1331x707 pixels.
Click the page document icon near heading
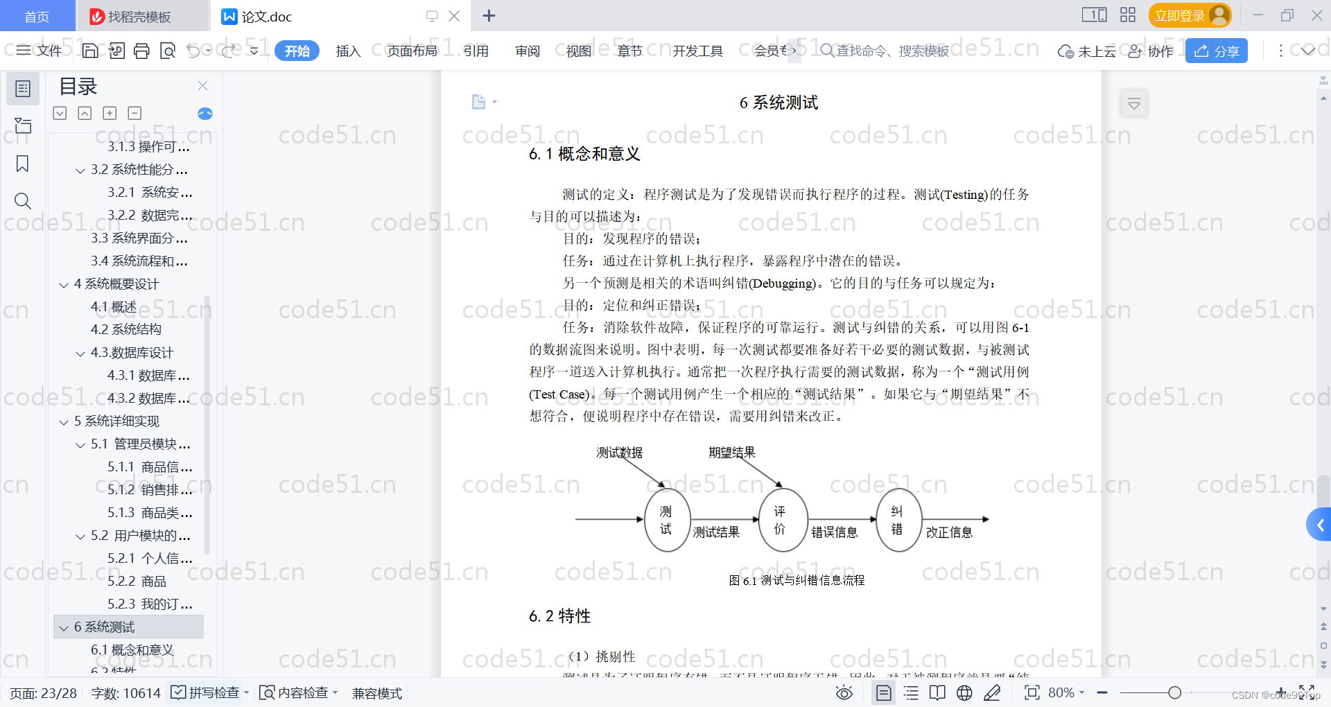click(x=478, y=102)
